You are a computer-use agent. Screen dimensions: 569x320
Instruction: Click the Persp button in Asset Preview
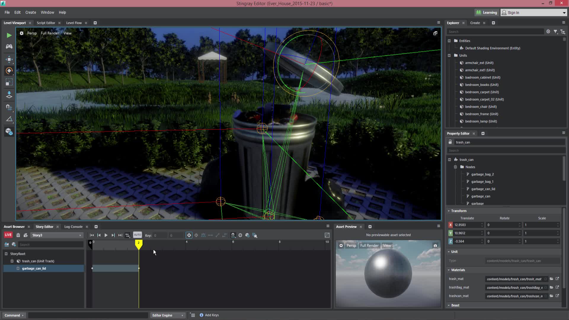(351, 246)
